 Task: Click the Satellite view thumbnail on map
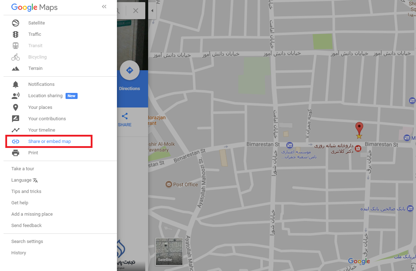[169, 251]
